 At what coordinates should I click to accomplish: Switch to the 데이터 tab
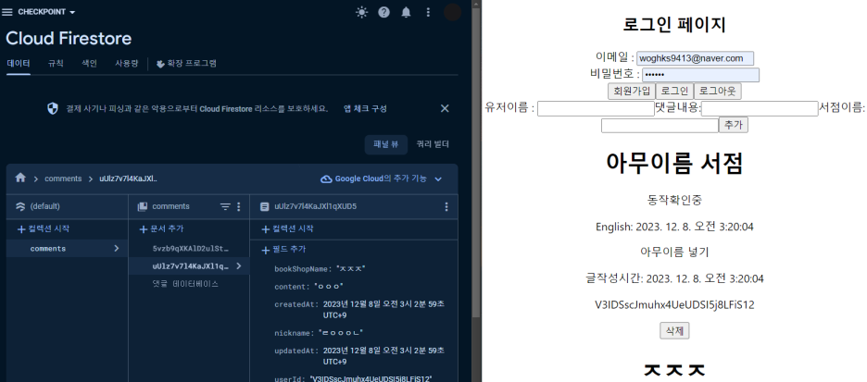[x=19, y=64]
